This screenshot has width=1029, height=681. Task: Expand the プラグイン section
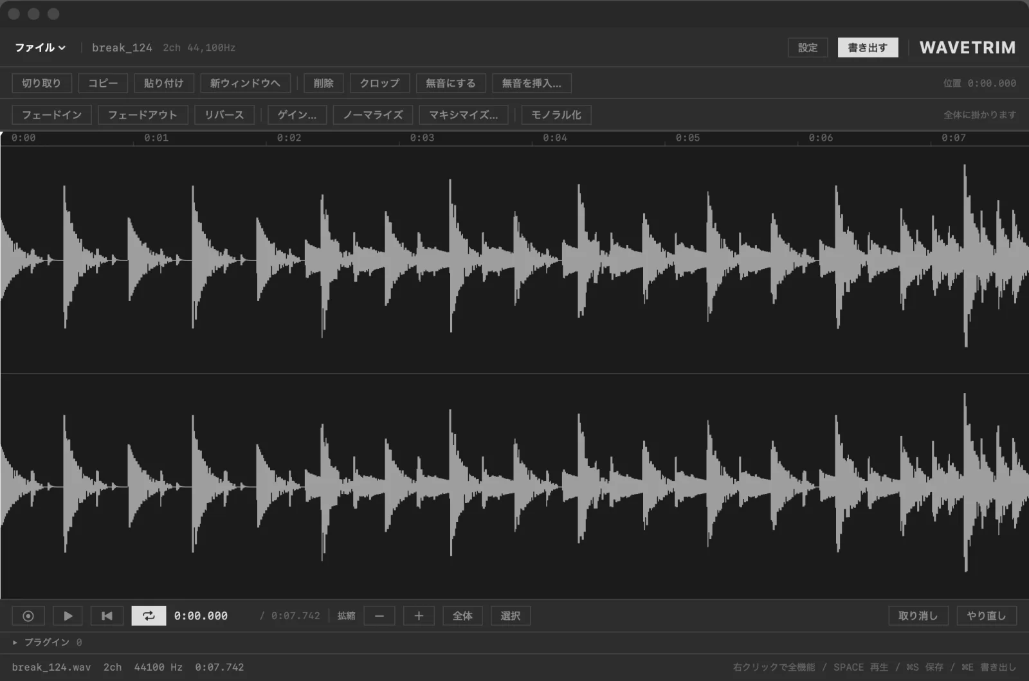click(47, 642)
